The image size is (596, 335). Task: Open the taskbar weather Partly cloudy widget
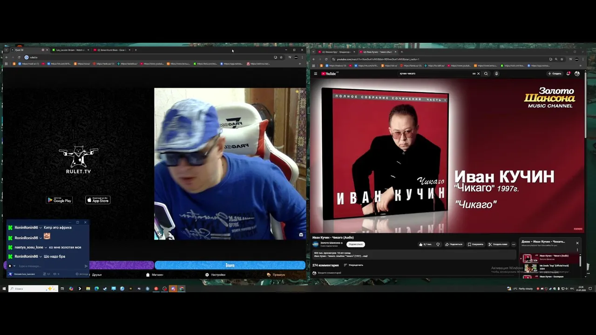tap(521, 288)
